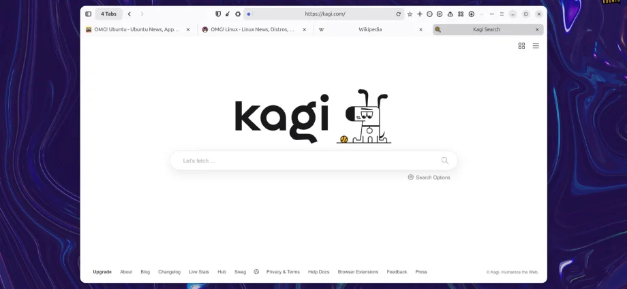Image resolution: width=627 pixels, height=289 pixels.
Task: Toggle the browser sidebar panel icon
Action: click(x=89, y=14)
